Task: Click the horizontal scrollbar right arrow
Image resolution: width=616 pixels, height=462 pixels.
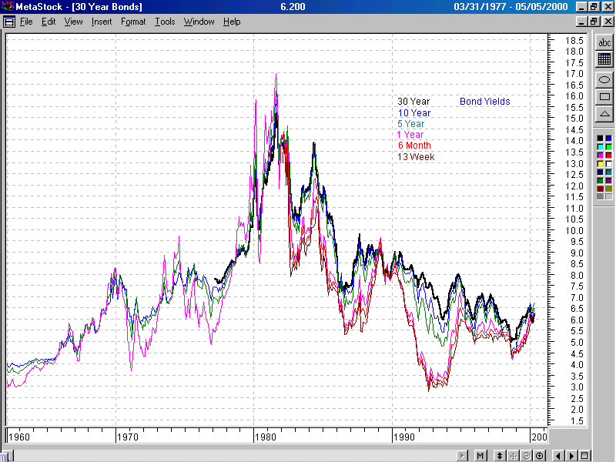Action: coord(463,456)
